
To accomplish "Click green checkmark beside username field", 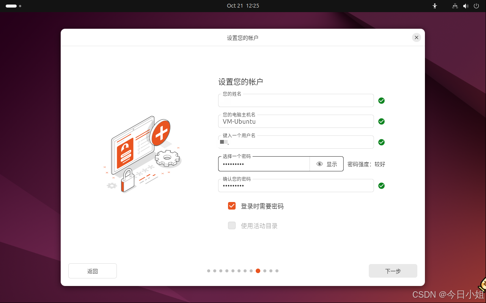I will coord(381,142).
